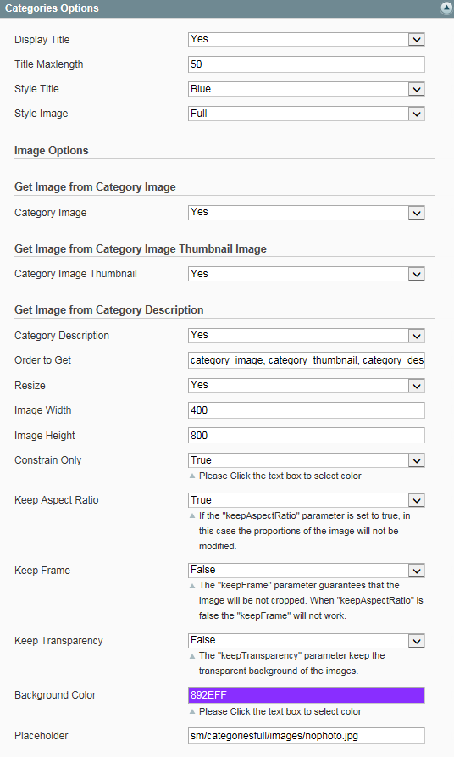Open the Category Description dropdown
Viewport: 454px width, 757px height.
coord(307,336)
